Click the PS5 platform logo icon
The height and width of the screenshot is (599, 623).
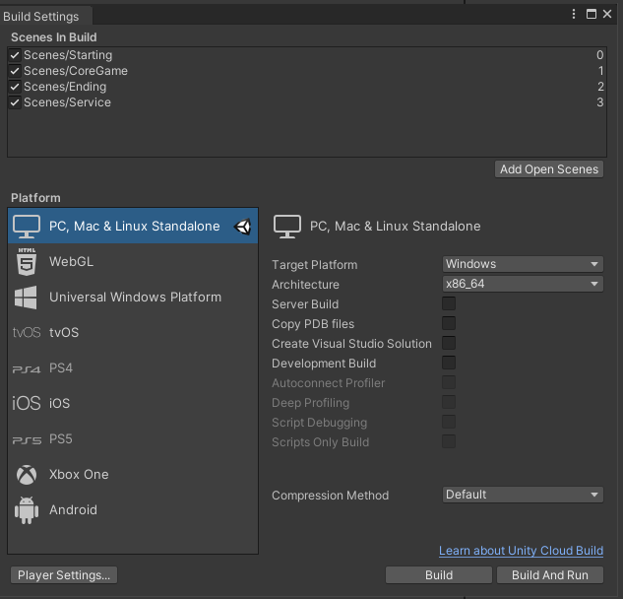click(27, 440)
